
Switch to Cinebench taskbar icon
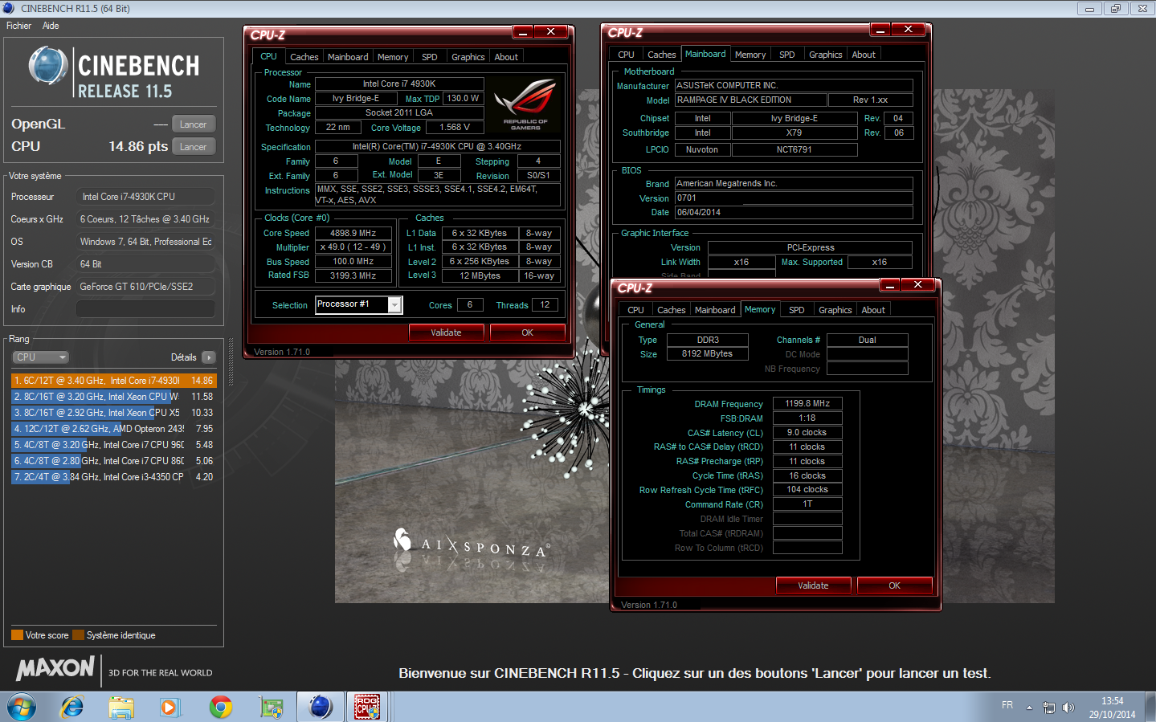[x=321, y=707]
